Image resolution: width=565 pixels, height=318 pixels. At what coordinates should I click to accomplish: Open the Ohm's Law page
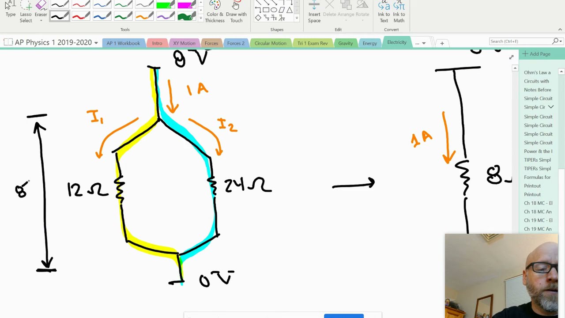537,72
